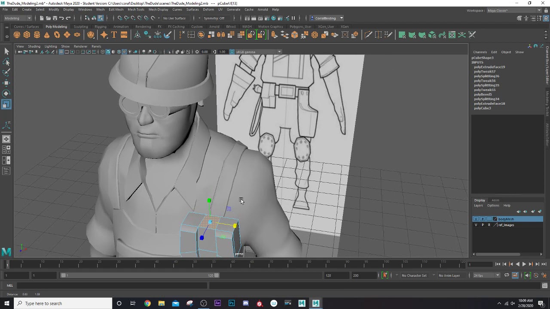
Task: Open the sRGB gamma view transform dropdown
Action: (x=258, y=52)
